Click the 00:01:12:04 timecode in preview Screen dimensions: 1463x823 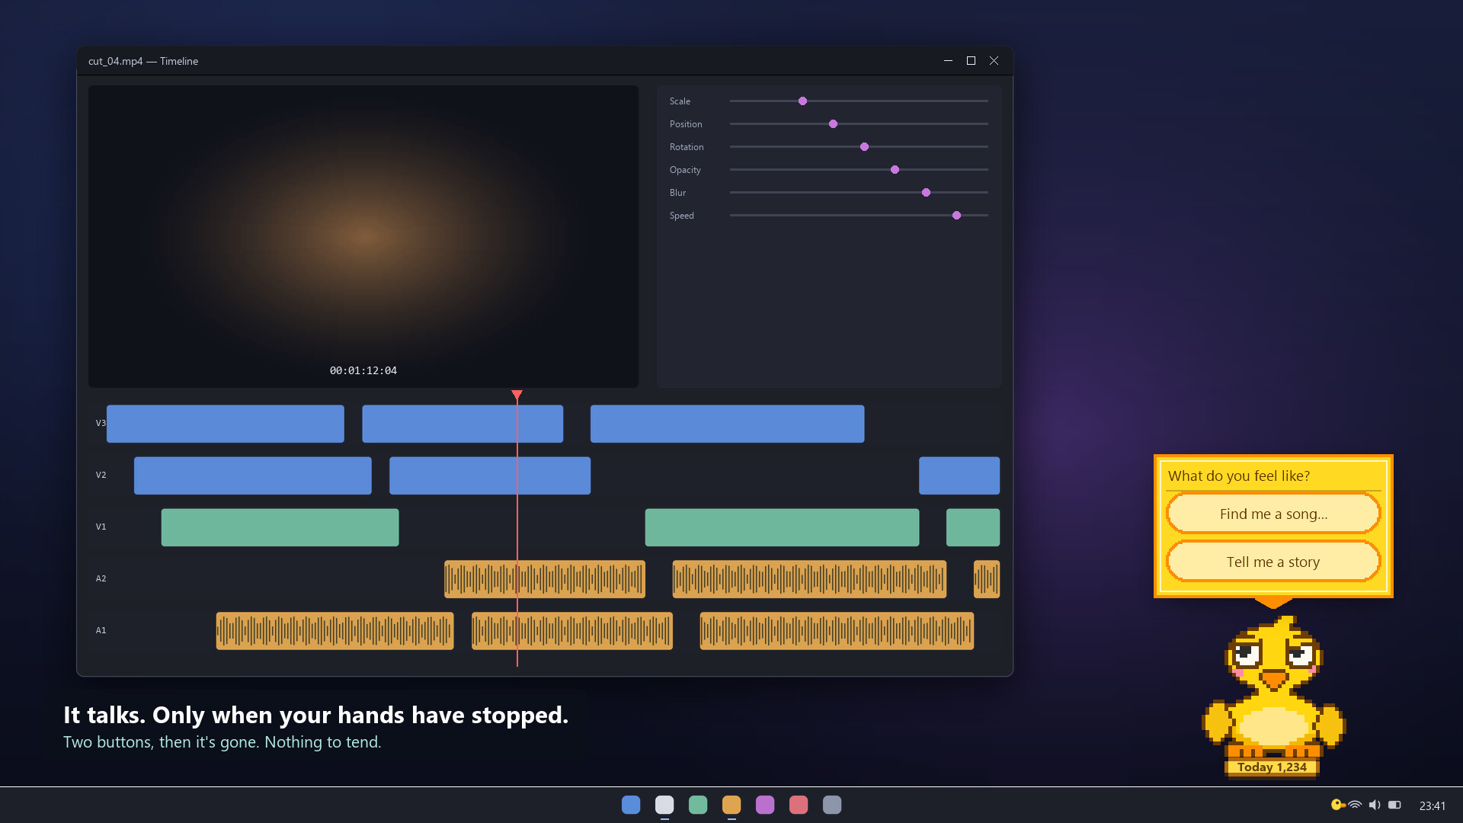pos(363,370)
